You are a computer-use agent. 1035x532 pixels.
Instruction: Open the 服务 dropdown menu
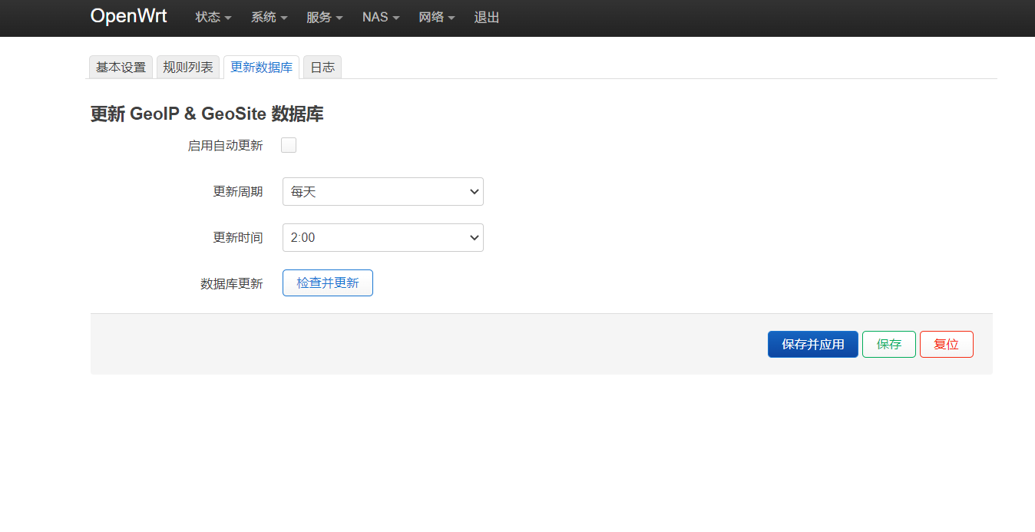pyautogui.click(x=324, y=17)
